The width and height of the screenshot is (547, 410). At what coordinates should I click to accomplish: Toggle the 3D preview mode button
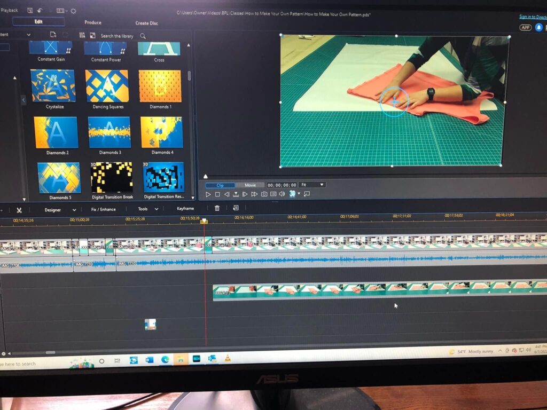pos(293,194)
